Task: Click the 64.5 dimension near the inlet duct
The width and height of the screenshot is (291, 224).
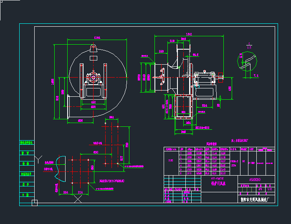Action: point(195,55)
